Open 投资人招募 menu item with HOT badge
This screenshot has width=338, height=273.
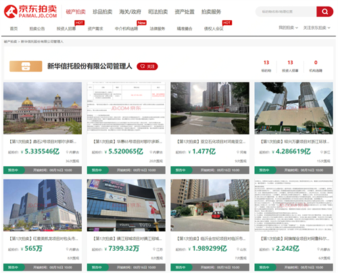[x=66, y=28]
